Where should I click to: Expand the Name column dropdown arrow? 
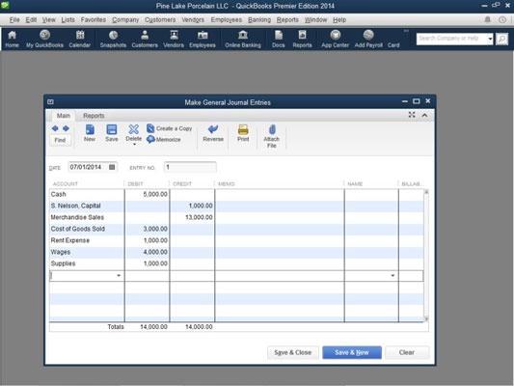[x=392, y=276]
